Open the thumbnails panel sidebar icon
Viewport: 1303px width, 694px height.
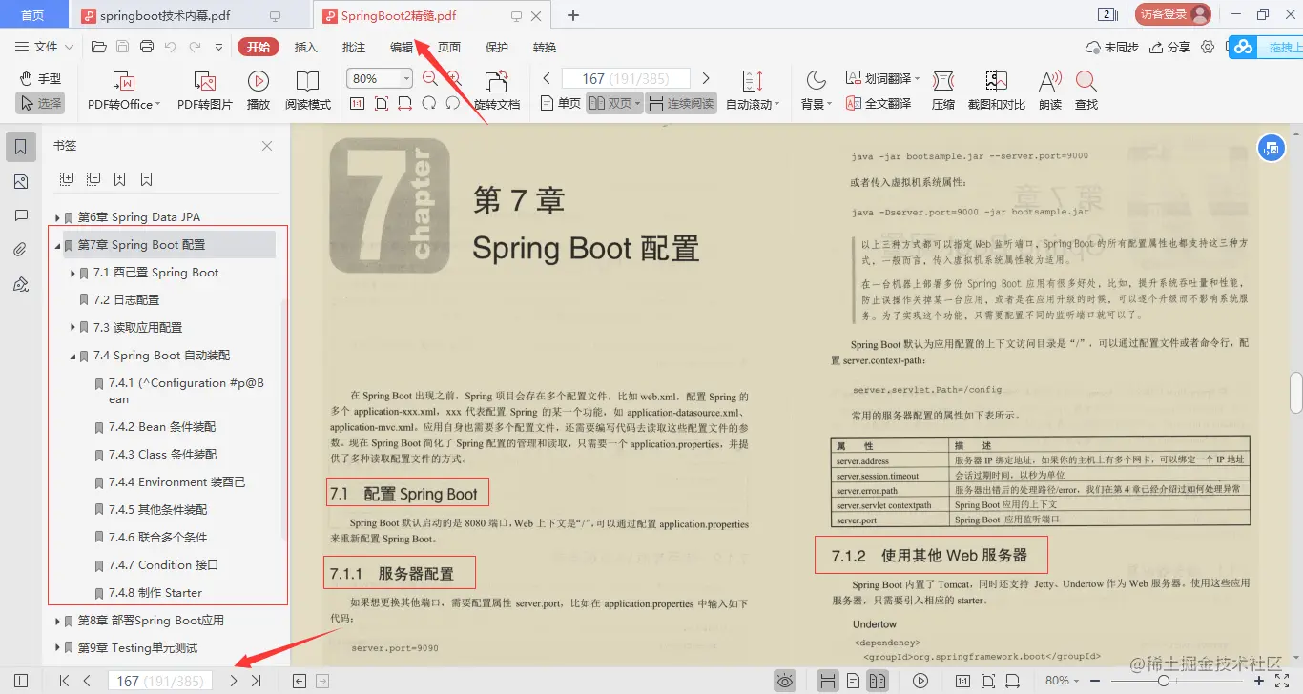(x=21, y=182)
